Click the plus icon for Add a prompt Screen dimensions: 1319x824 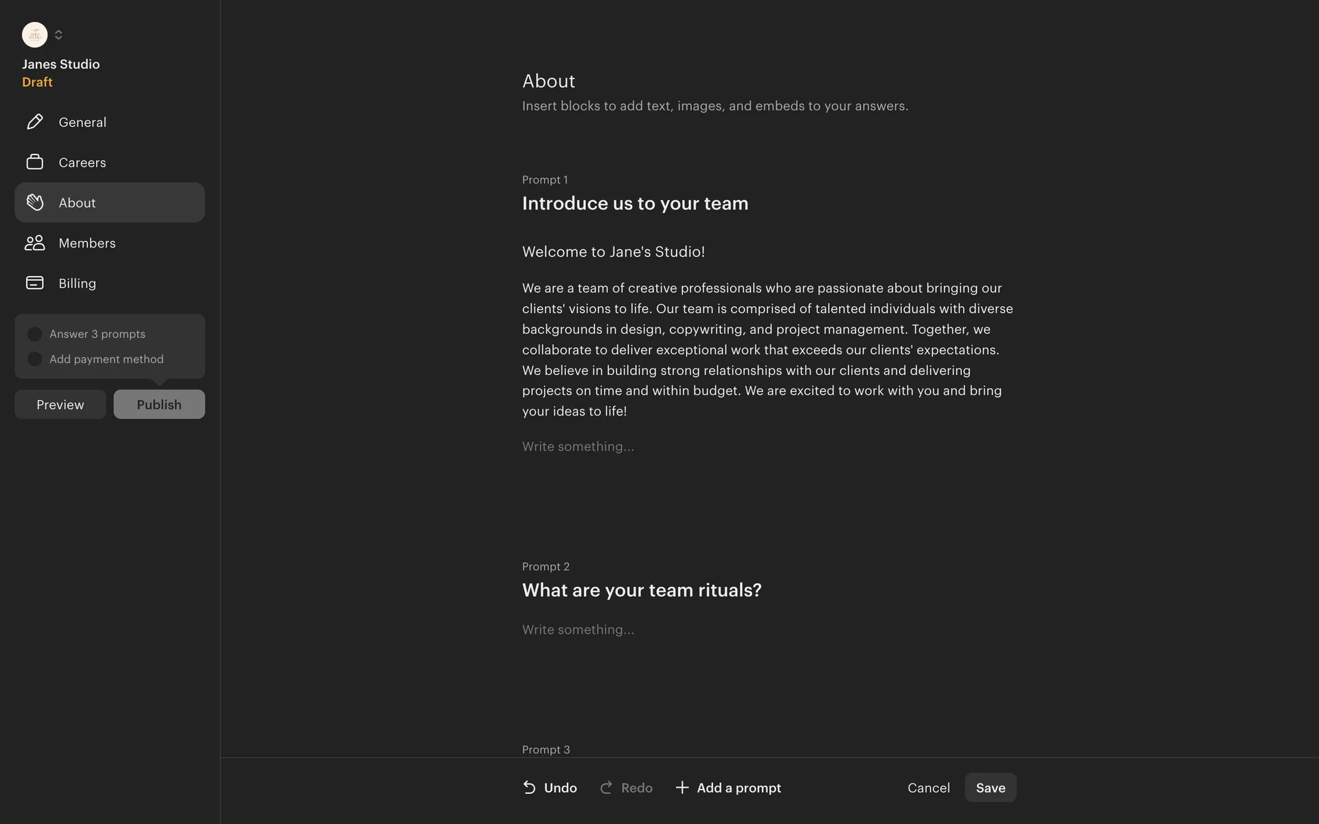pyautogui.click(x=682, y=788)
